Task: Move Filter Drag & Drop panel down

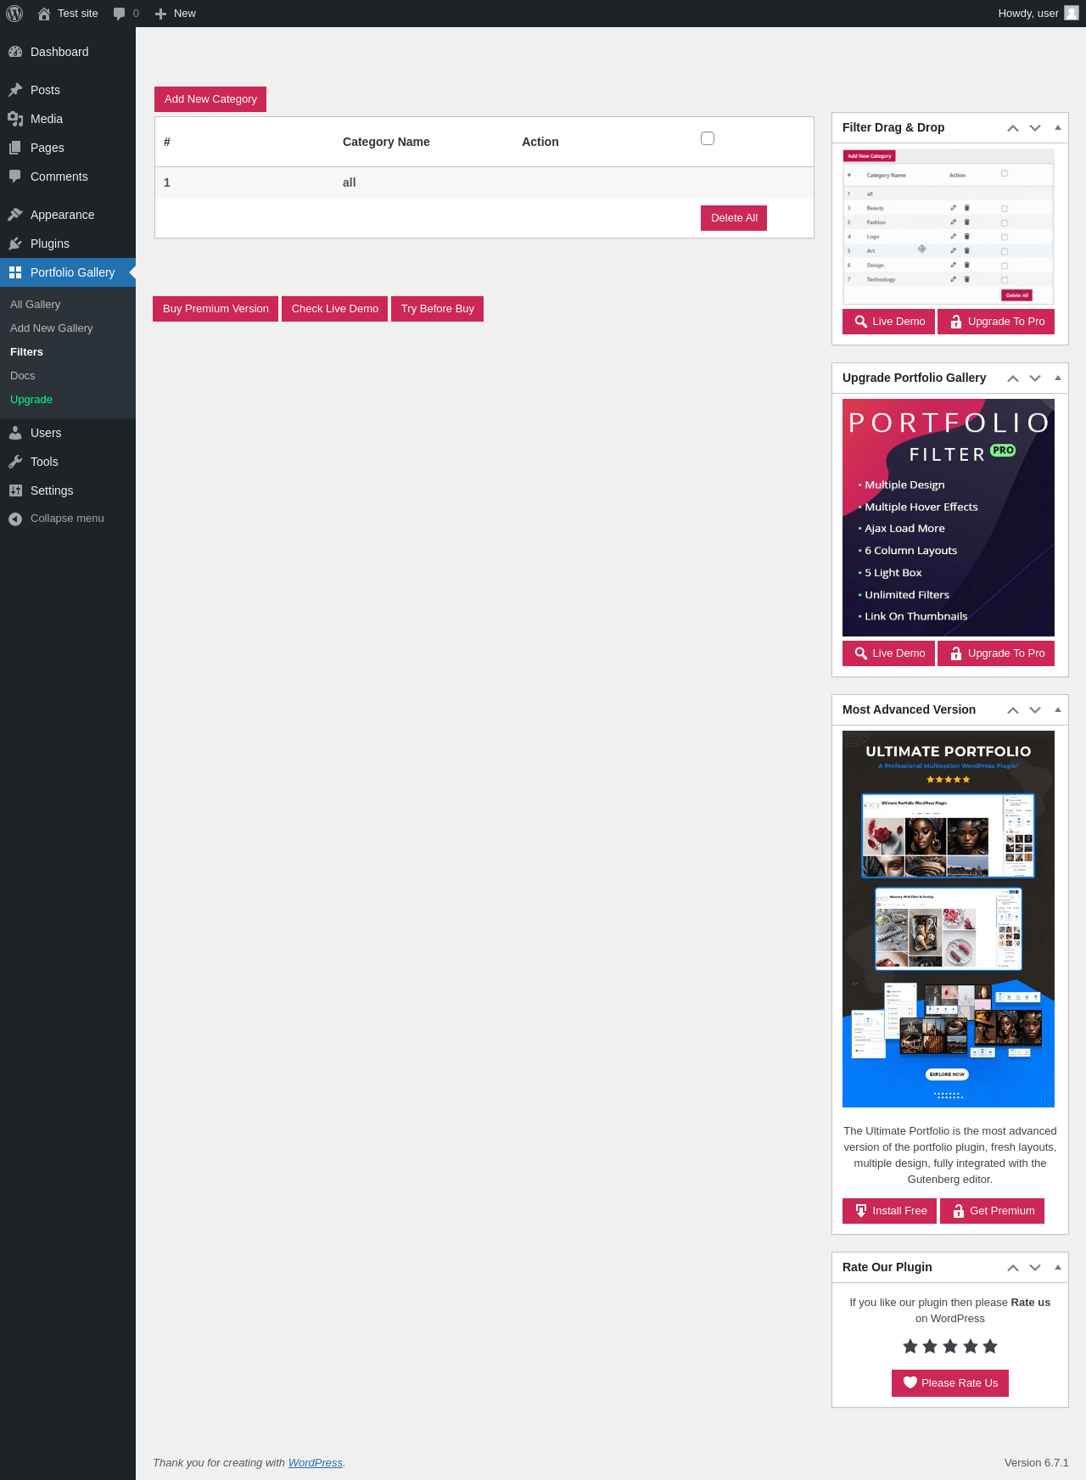Action: click(x=1035, y=128)
